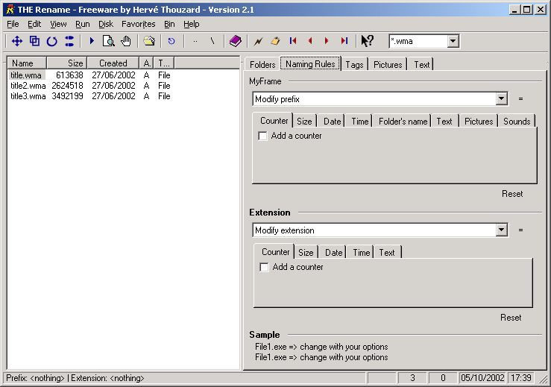551x387 pixels.
Task: Open the Run menu
Action: [83, 24]
